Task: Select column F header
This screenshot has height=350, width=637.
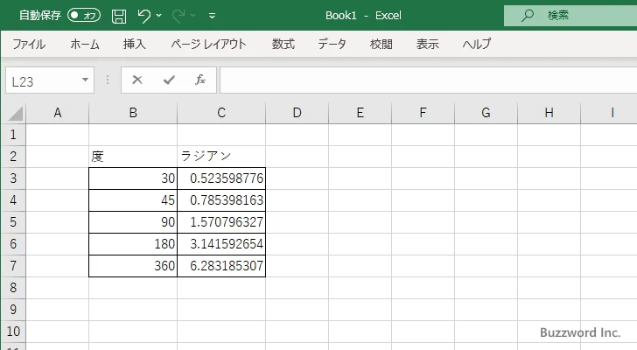Action: pos(423,113)
